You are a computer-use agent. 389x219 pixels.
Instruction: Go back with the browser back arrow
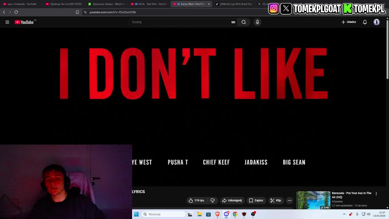(4, 12)
